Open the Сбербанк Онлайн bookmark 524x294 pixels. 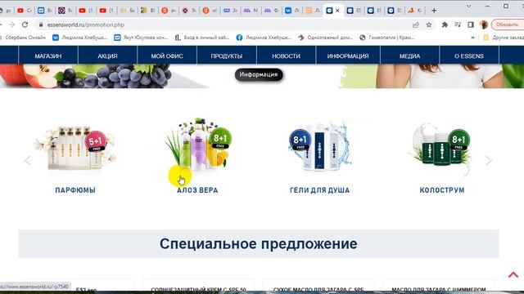click(x=23, y=38)
